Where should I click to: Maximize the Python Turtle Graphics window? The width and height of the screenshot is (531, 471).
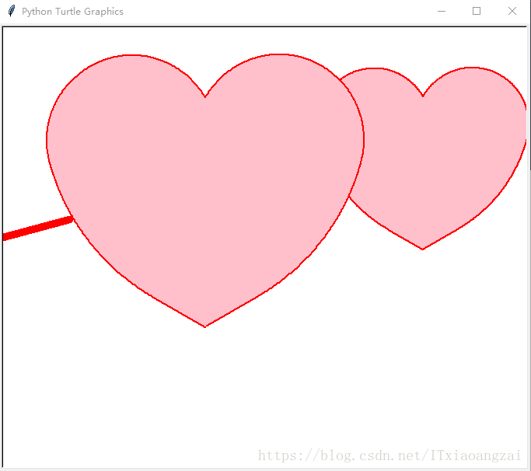click(477, 11)
